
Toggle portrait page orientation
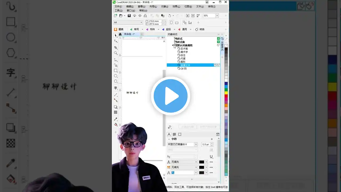click(x=171, y=22)
